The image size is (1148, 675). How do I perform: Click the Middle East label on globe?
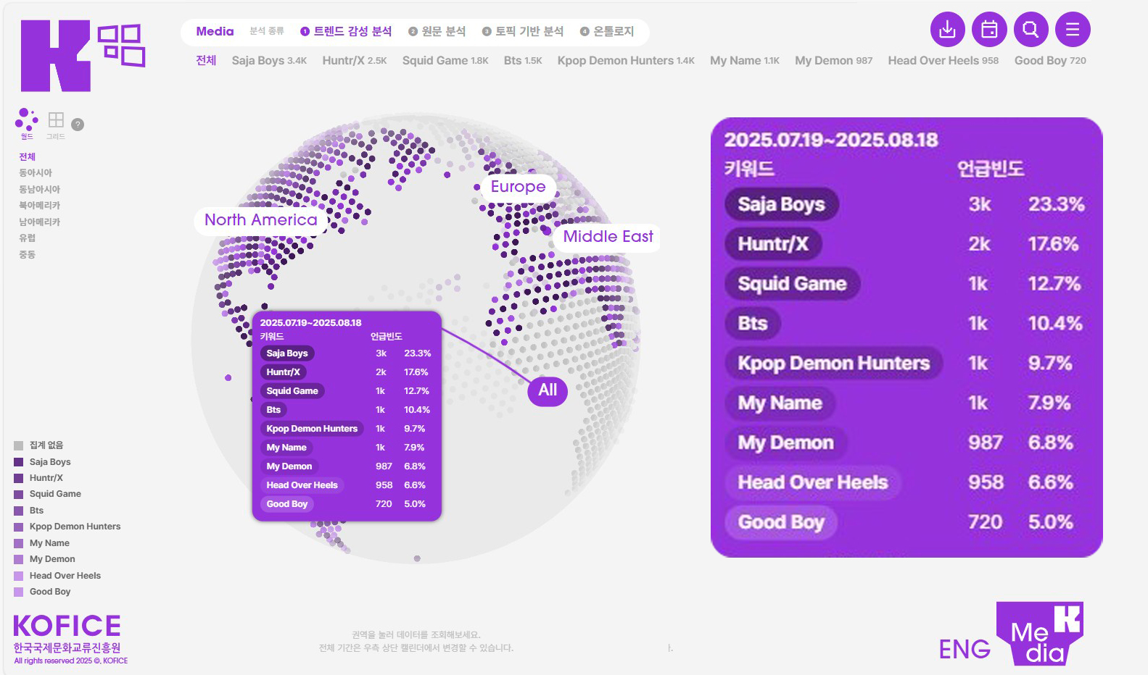pyautogui.click(x=608, y=237)
